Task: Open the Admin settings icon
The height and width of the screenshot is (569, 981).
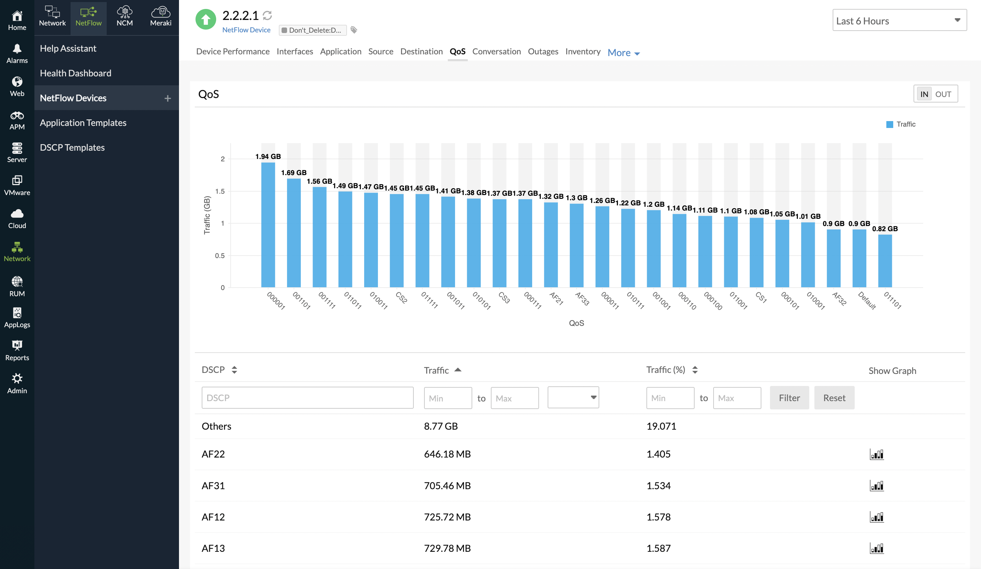Action: [x=17, y=379]
